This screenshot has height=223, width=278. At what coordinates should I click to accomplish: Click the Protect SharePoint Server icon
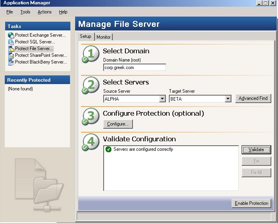click(11, 55)
